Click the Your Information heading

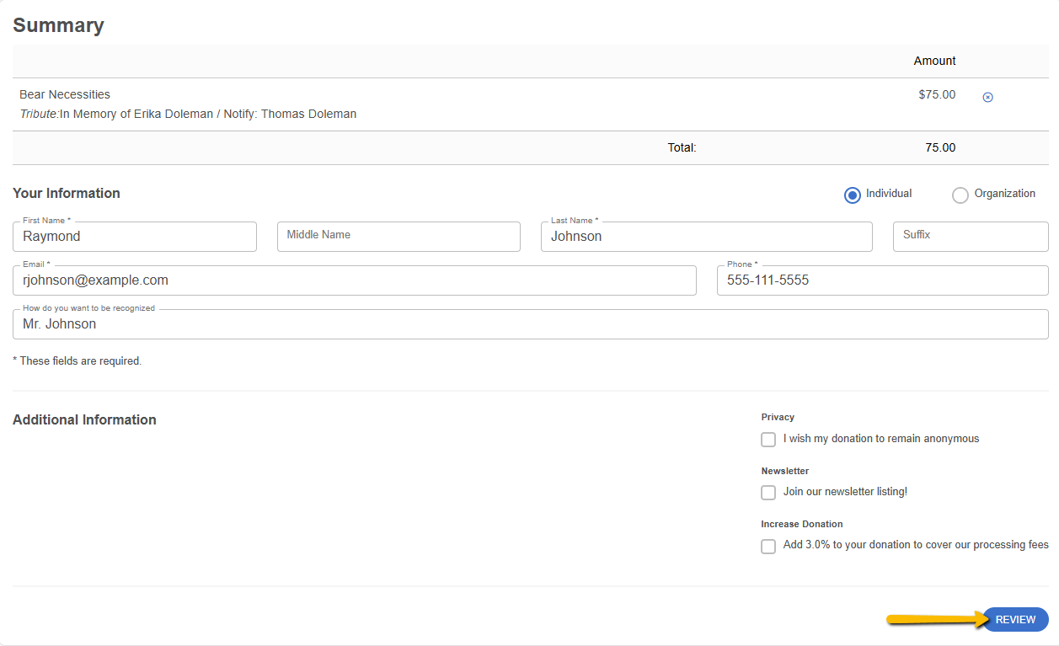coord(67,193)
